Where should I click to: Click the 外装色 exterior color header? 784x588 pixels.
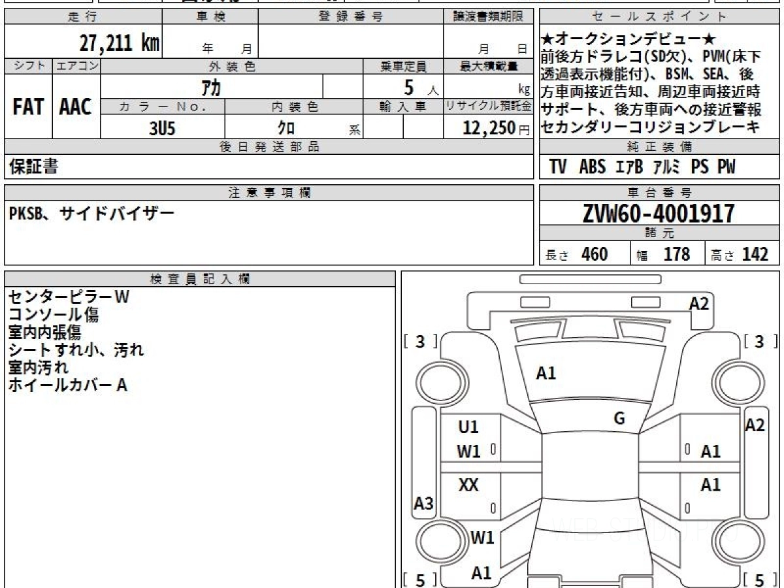point(232,66)
